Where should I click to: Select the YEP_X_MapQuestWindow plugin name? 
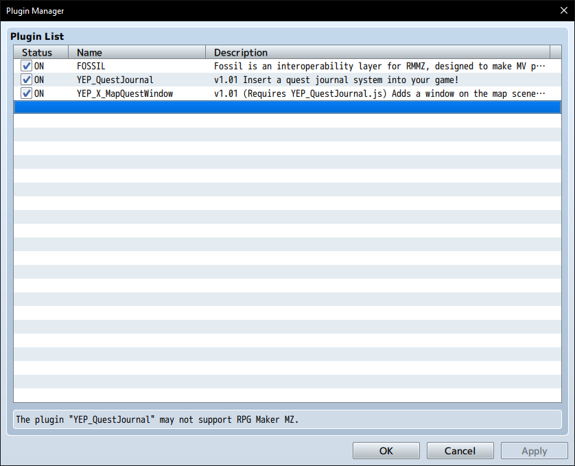pos(125,93)
